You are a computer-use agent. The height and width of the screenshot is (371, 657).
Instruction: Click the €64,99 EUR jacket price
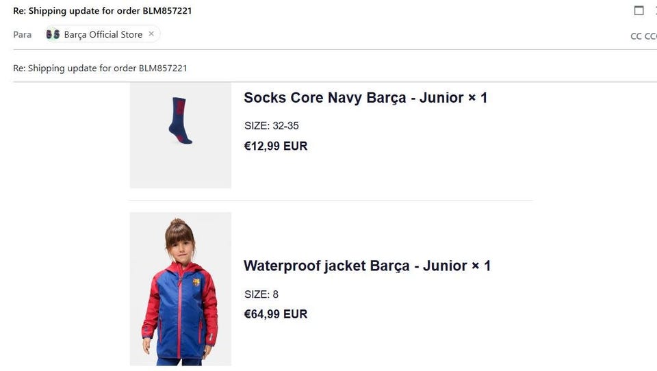[x=276, y=314]
